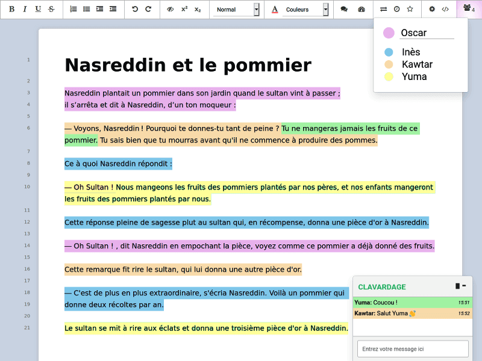The width and height of the screenshot is (482, 361).
Task: Indent the current paragraph
Action: pos(100,9)
